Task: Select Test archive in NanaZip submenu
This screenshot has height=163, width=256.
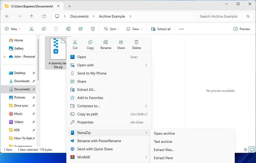Action: [192, 142]
